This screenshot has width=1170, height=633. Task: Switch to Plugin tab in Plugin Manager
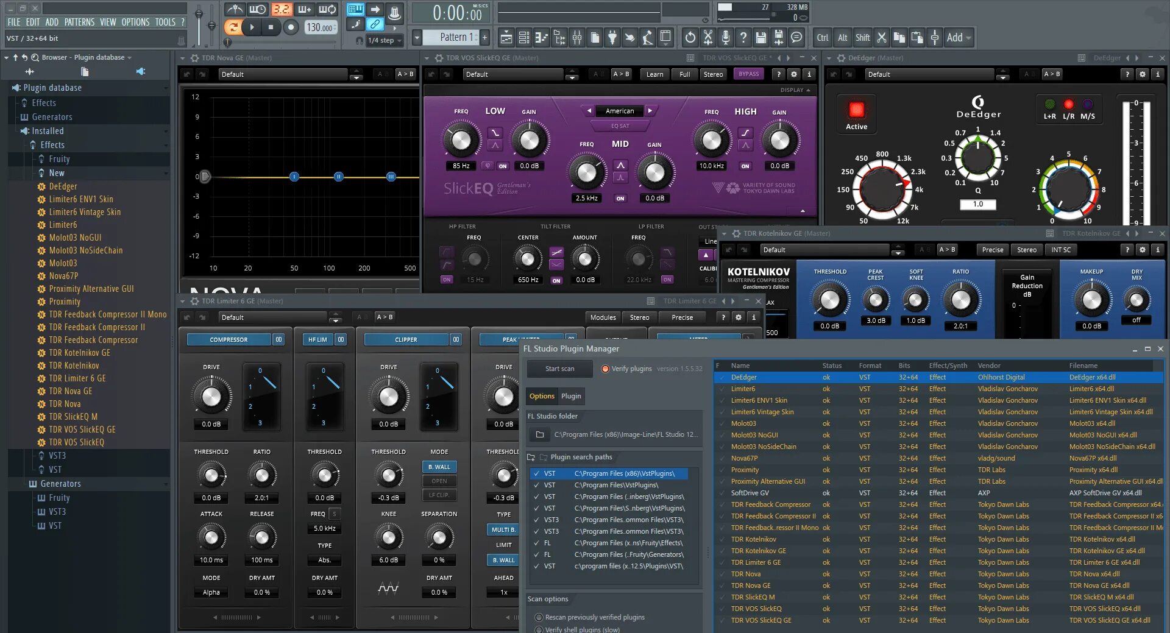pos(571,396)
